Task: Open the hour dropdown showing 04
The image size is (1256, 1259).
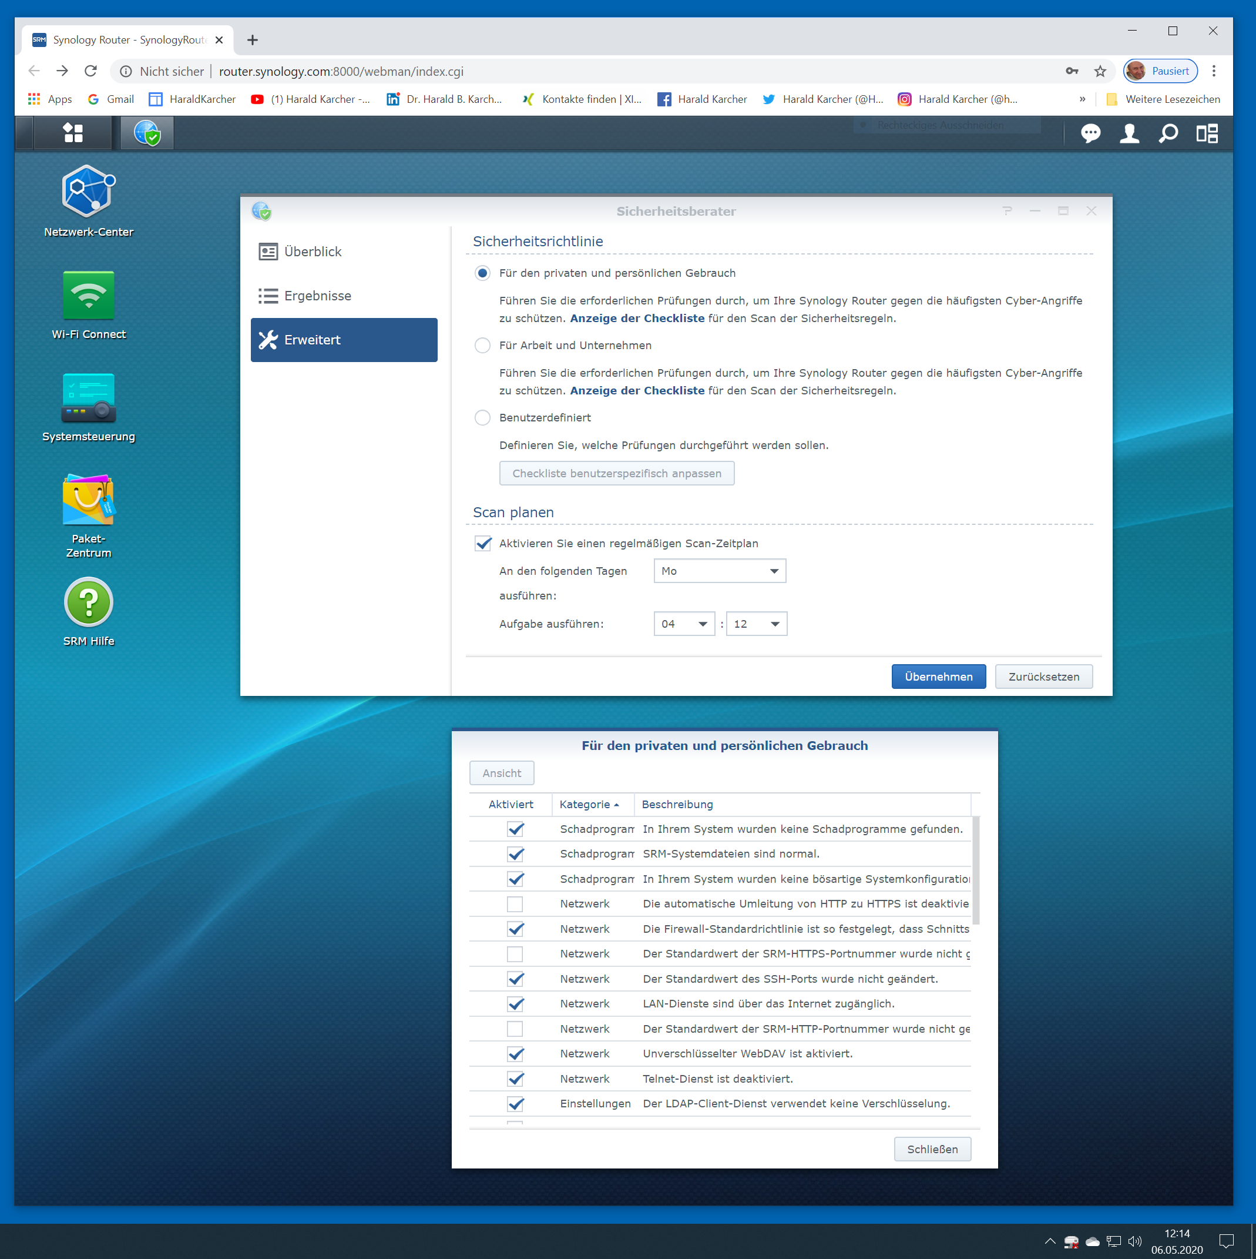Action: 683,624
